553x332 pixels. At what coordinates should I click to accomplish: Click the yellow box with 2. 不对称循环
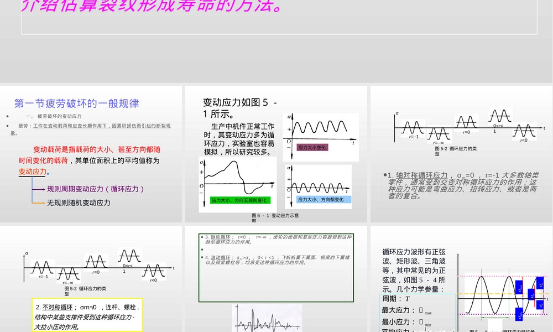(87, 315)
